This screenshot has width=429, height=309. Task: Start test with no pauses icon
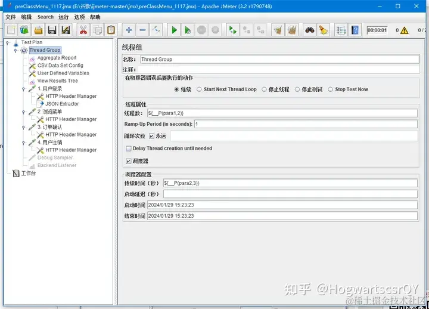tap(188, 30)
